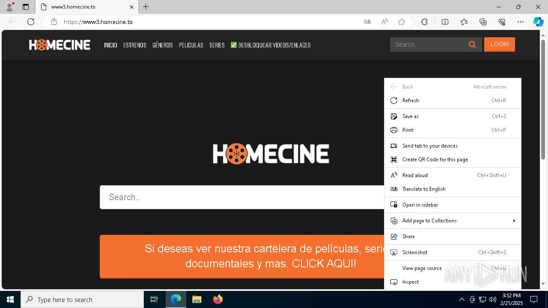
Task: Open the Extensions puzzle icon
Action: (x=424, y=22)
